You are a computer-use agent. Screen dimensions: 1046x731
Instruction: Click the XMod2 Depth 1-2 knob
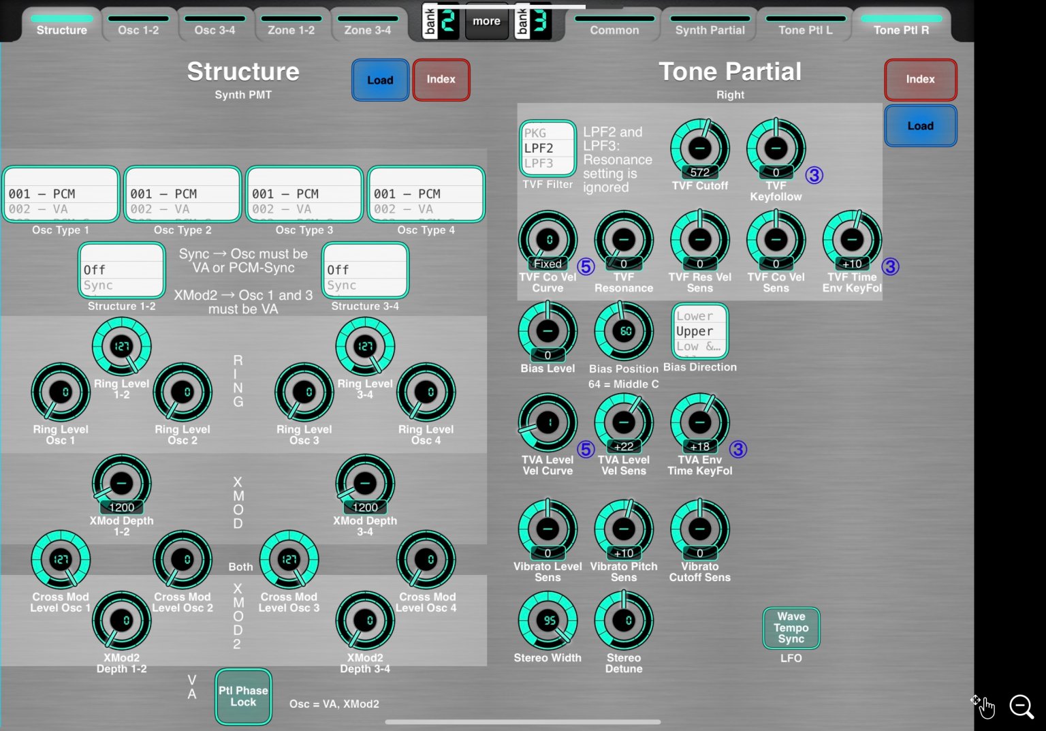click(121, 621)
